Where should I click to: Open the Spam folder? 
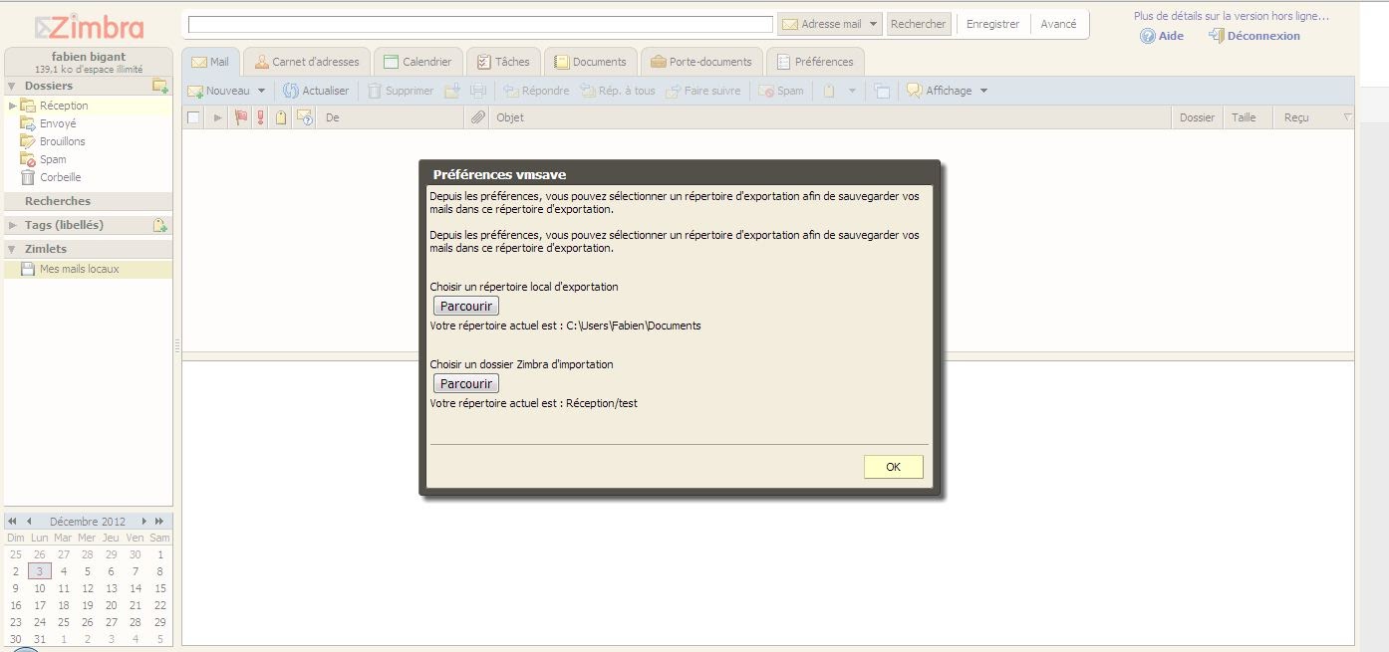pos(53,159)
